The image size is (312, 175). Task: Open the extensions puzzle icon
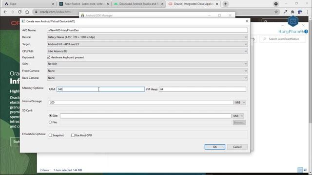[x=292, y=12]
